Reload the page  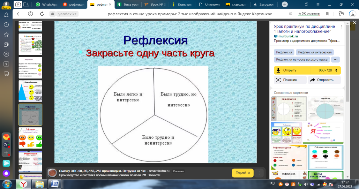coord(42,14)
